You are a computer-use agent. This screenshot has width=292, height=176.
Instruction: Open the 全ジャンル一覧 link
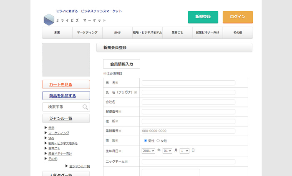pyautogui.click(x=79, y=166)
